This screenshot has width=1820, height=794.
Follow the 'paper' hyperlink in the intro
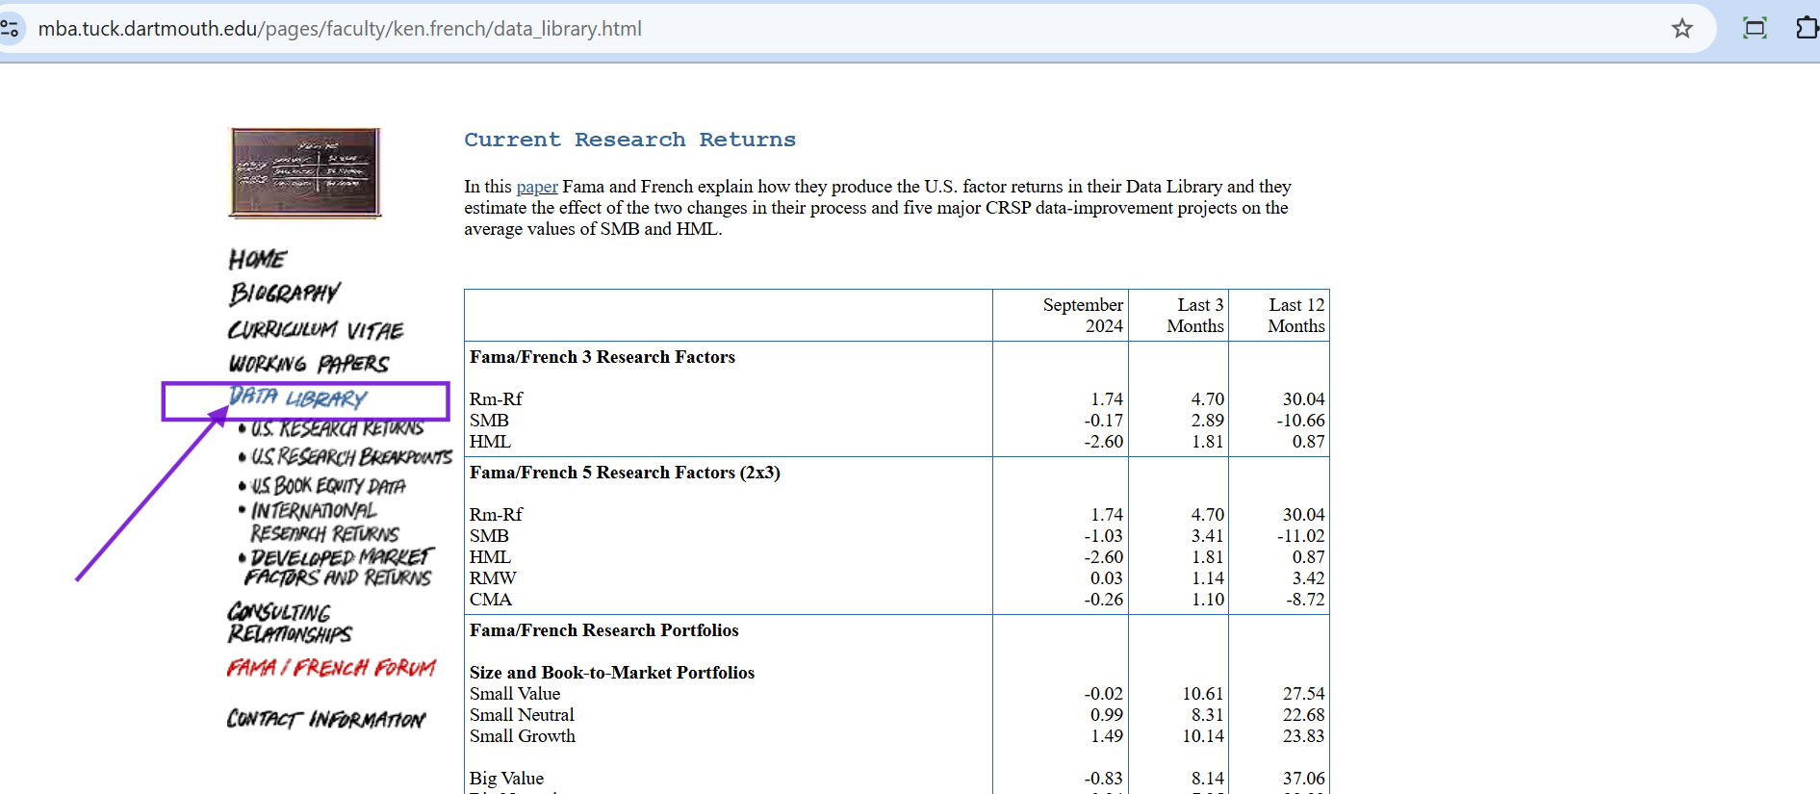click(x=537, y=187)
